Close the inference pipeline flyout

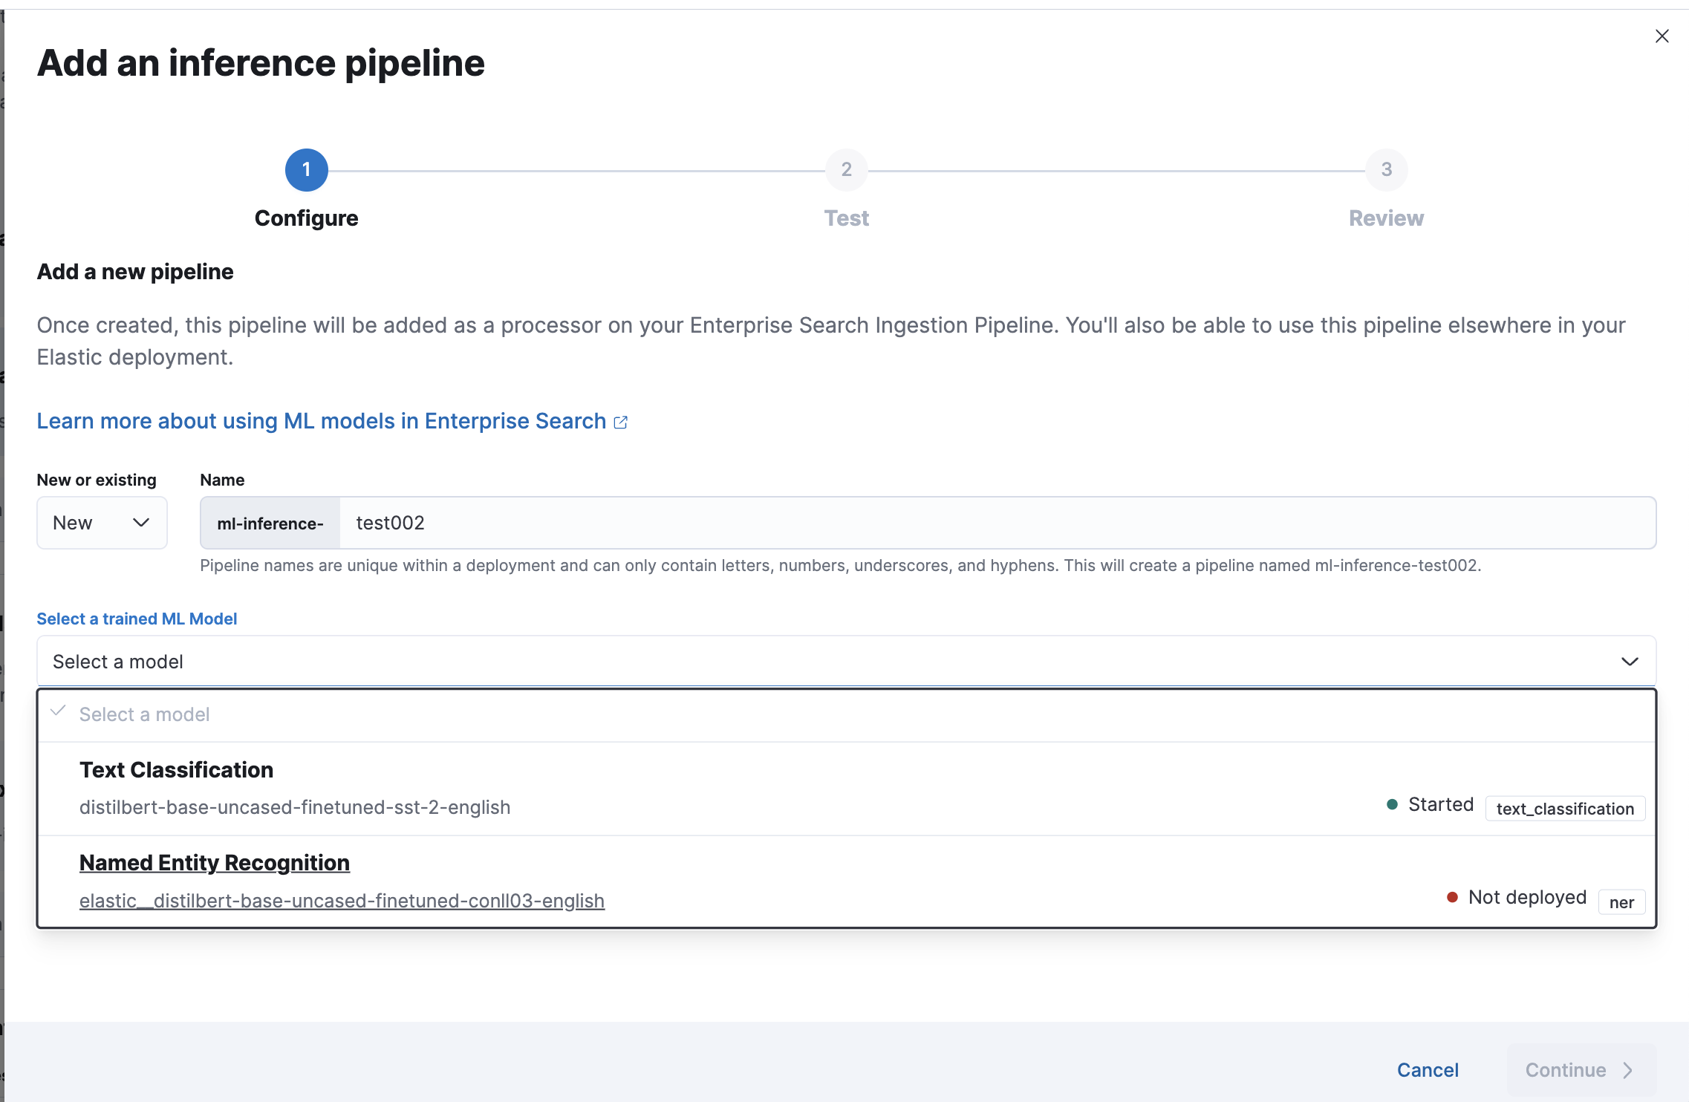tap(1662, 36)
